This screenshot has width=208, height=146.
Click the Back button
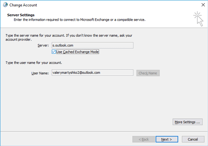point(144,140)
